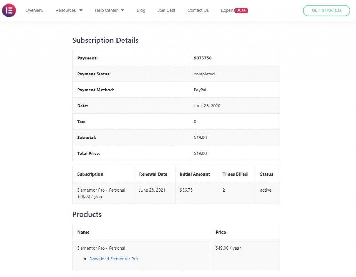This screenshot has height=277, width=356.
Task: Click the Status column header
Action: [x=267, y=174]
